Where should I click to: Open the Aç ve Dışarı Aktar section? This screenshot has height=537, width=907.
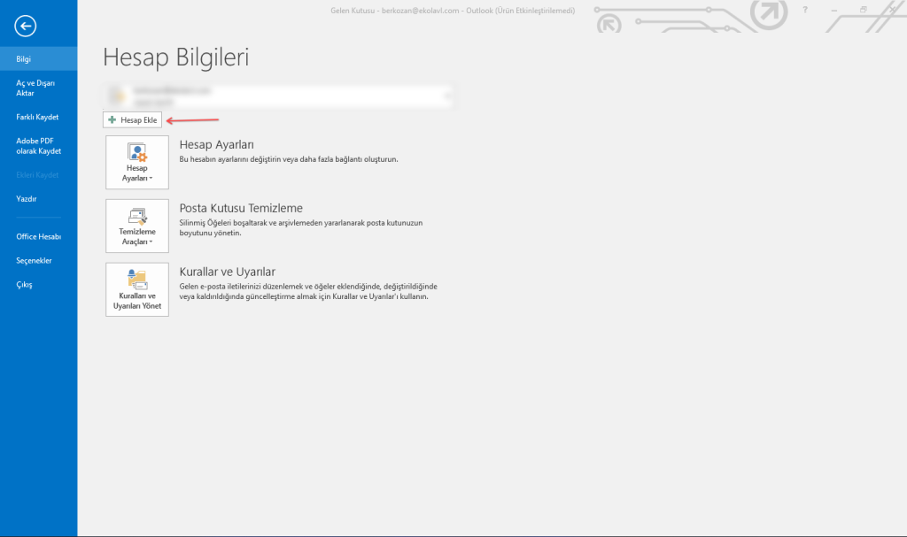[x=35, y=88]
